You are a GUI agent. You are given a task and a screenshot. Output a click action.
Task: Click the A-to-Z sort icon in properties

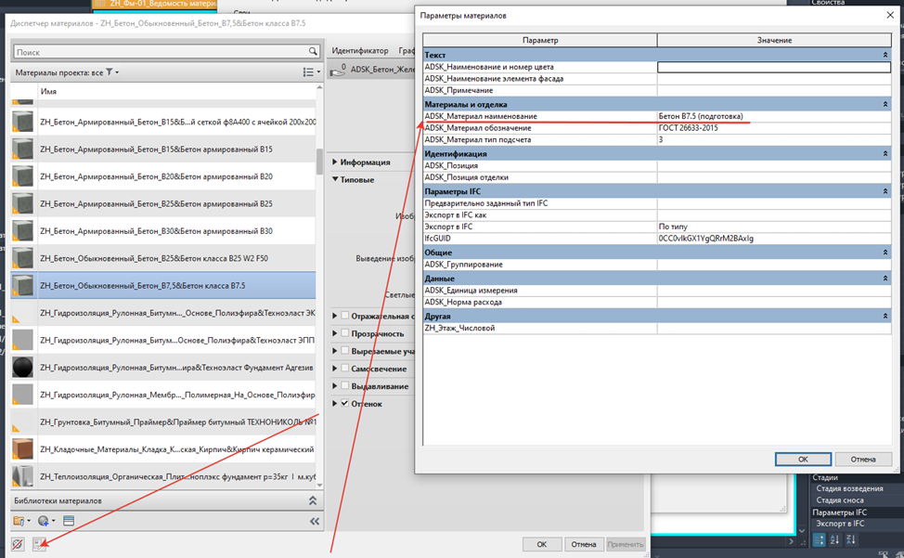[834, 540]
